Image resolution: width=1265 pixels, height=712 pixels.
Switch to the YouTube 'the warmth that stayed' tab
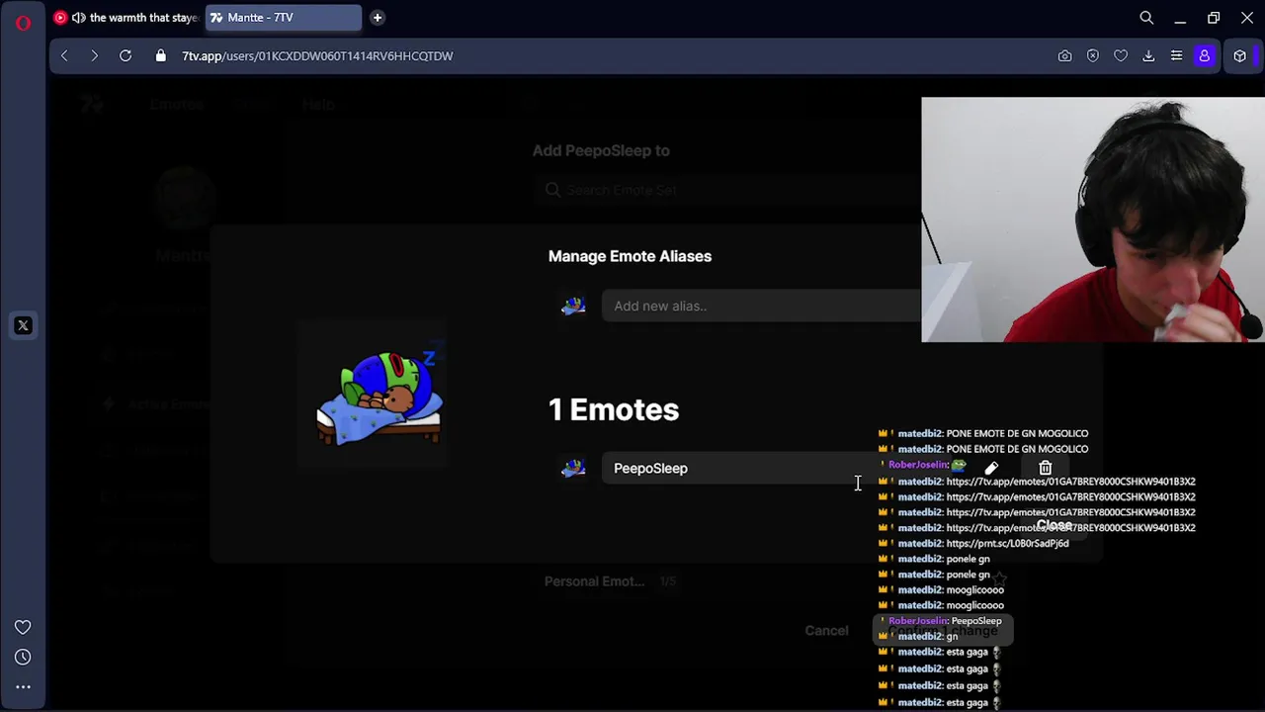coord(126,17)
